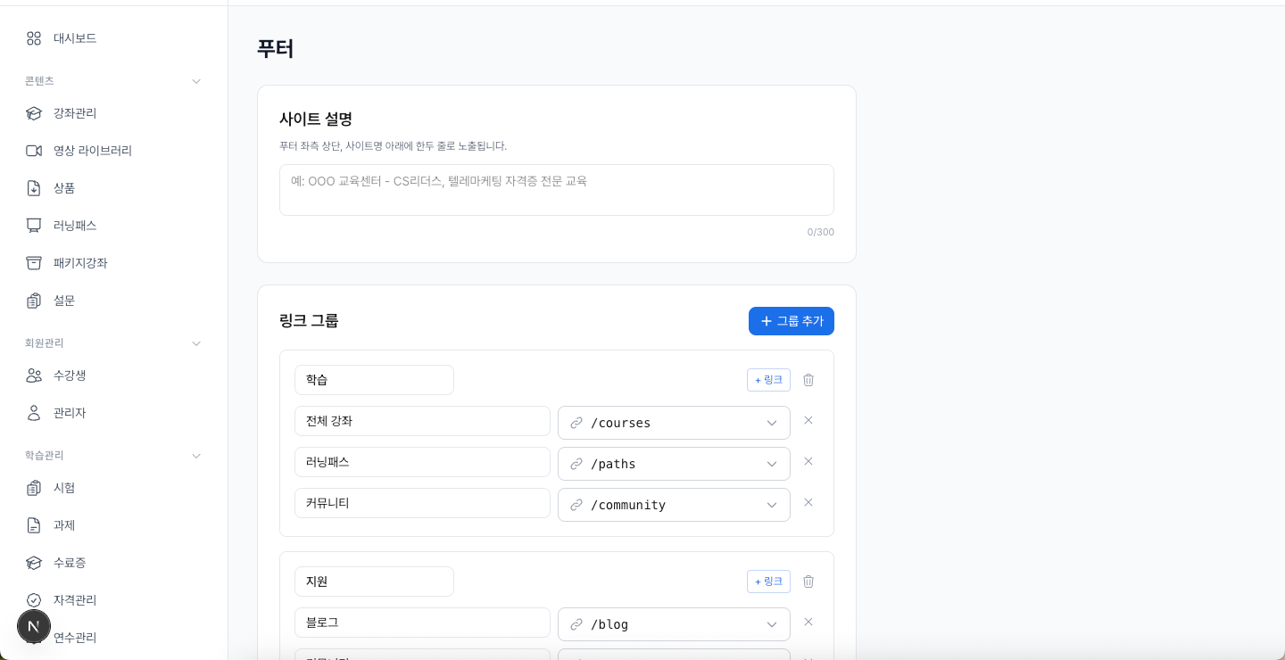This screenshot has height=660, width=1285.
Task: Edit the 전체 강좌 link label field
Action: pos(422,421)
